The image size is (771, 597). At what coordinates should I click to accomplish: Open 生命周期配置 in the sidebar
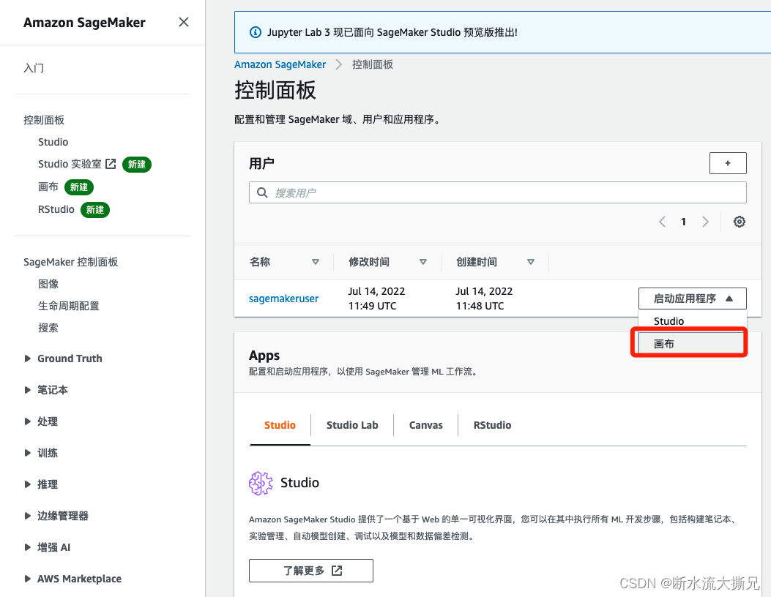point(69,306)
